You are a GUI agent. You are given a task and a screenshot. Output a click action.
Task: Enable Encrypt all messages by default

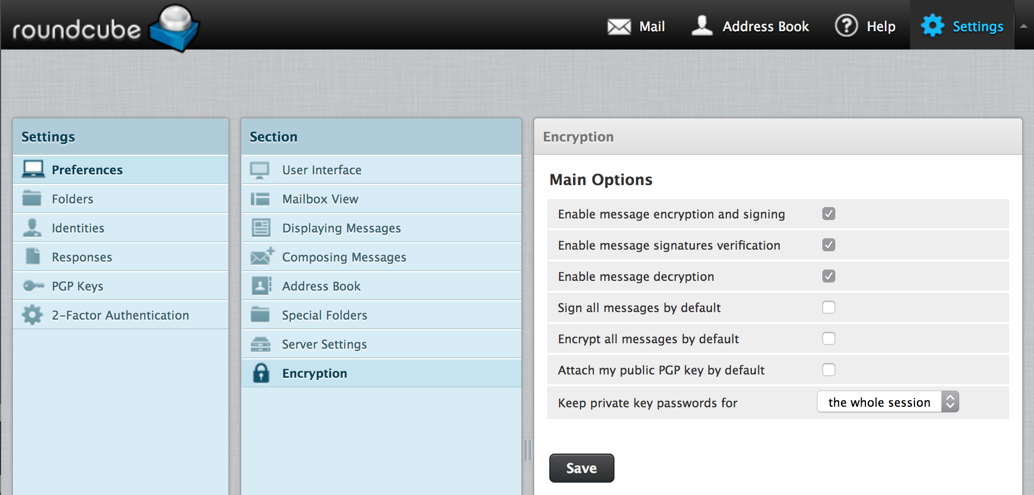point(829,338)
